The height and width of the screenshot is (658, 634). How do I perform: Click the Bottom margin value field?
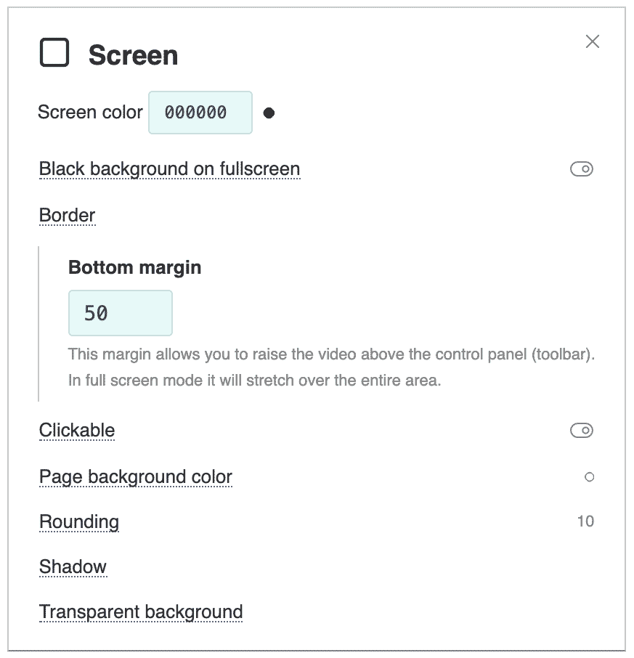(x=121, y=313)
